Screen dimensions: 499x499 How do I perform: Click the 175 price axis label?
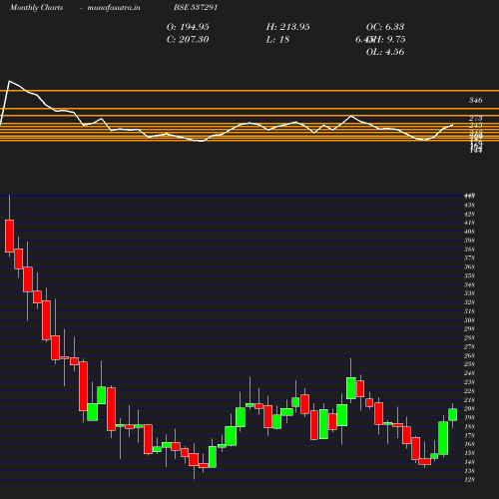pyautogui.click(x=469, y=436)
